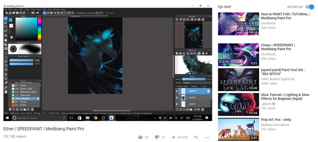Open the color palette icon
Screen dimensions: 318x142
pyautogui.click(x=11, y=37)
